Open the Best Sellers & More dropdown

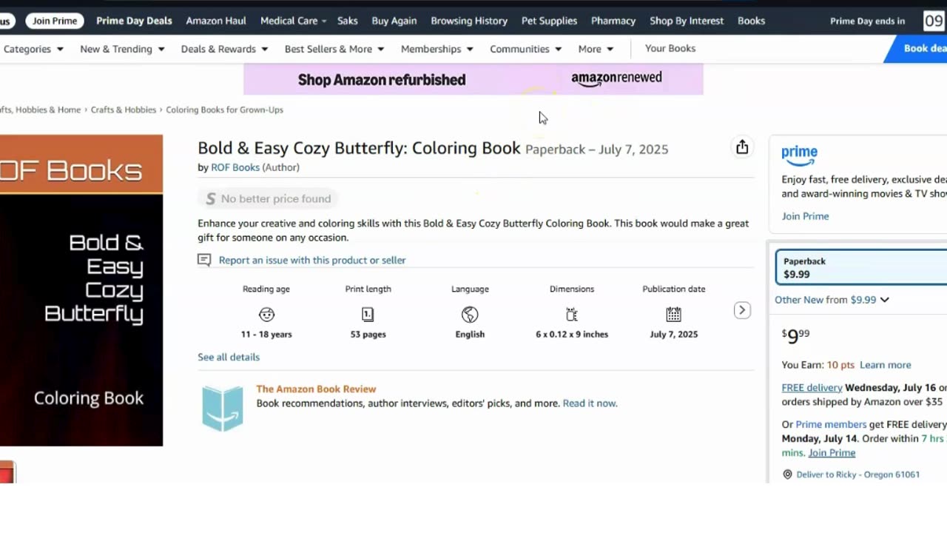pos(334,49)
